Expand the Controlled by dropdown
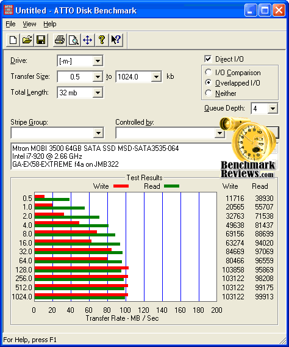Image resolution: width=289 pixels, height=347 pixels. [x=219, y=133]
